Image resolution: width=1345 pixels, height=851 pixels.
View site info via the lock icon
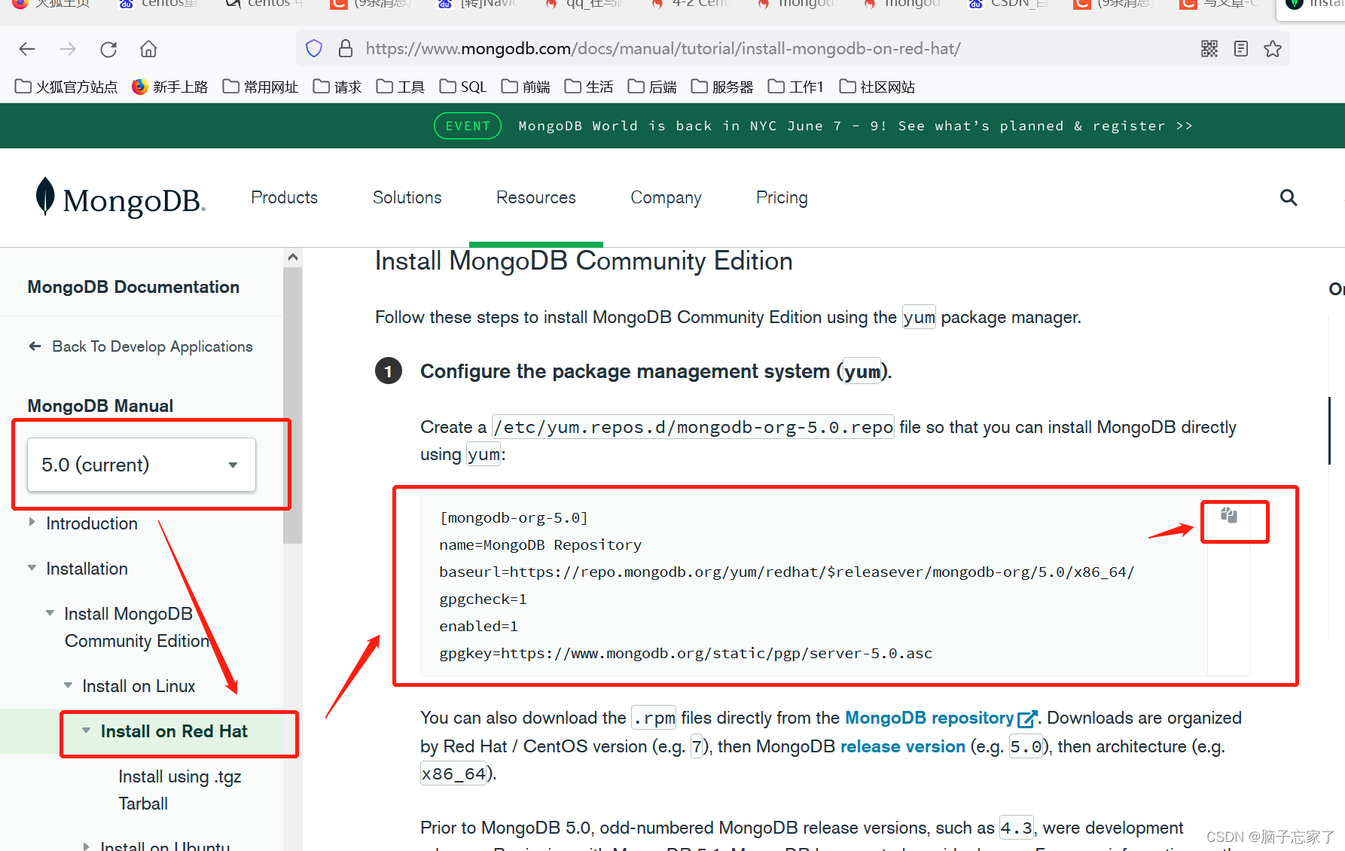(x=345, y=48)
